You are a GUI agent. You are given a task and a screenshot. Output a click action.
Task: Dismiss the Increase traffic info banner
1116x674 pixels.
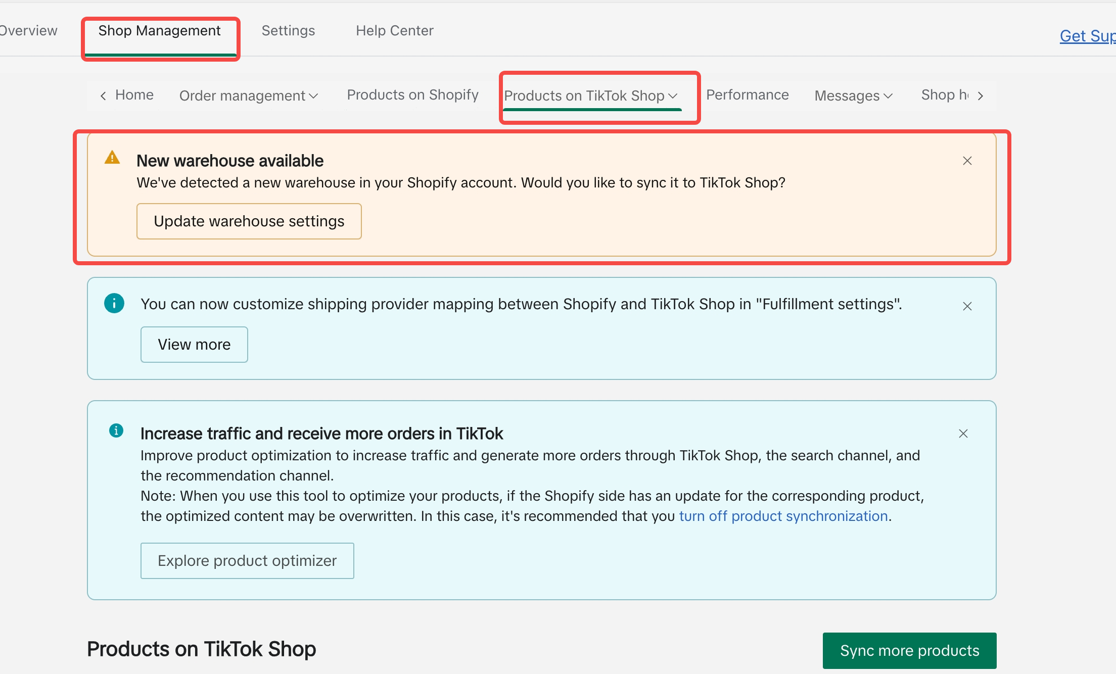(x=963, y=434)
